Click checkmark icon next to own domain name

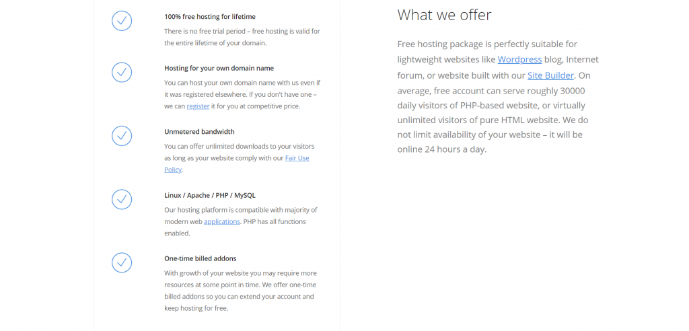coord(122,72)
